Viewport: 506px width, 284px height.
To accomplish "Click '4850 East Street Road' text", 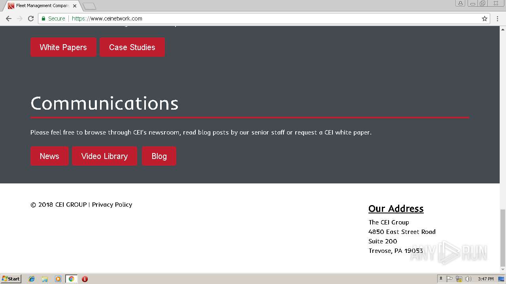I will coord(402,232).
